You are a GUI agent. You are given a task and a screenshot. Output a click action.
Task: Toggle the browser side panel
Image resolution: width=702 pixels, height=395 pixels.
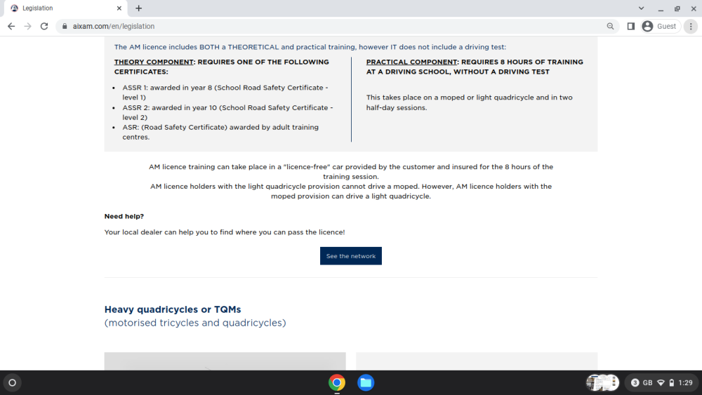631,27
